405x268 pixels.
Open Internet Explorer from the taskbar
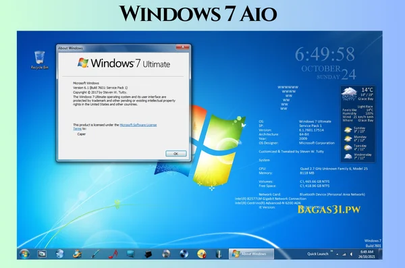[x=77, y=254]
